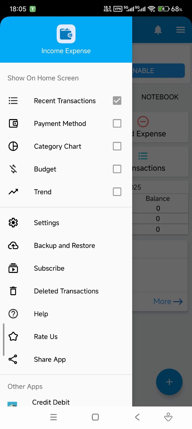Tap the Income Expense wallet logo
Screen dimensions: 192x429
click(x=66, y=34)
